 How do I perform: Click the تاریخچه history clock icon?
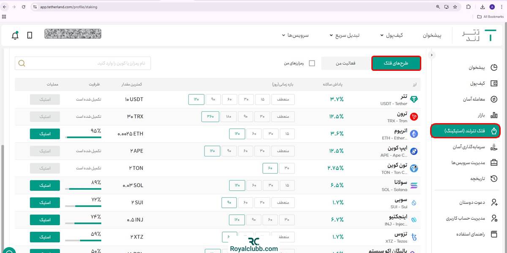pyautogui.click(x=494, y=179)
